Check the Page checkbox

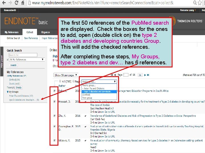pos(73,81)
